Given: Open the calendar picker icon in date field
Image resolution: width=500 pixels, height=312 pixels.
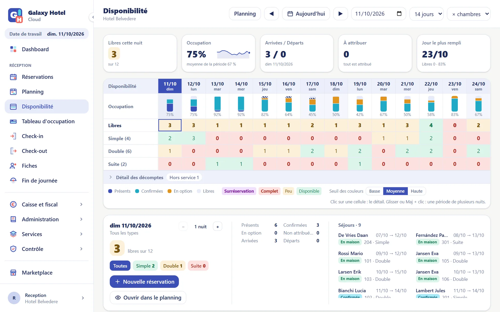Looking at the screenshot, I should [399, 14].
